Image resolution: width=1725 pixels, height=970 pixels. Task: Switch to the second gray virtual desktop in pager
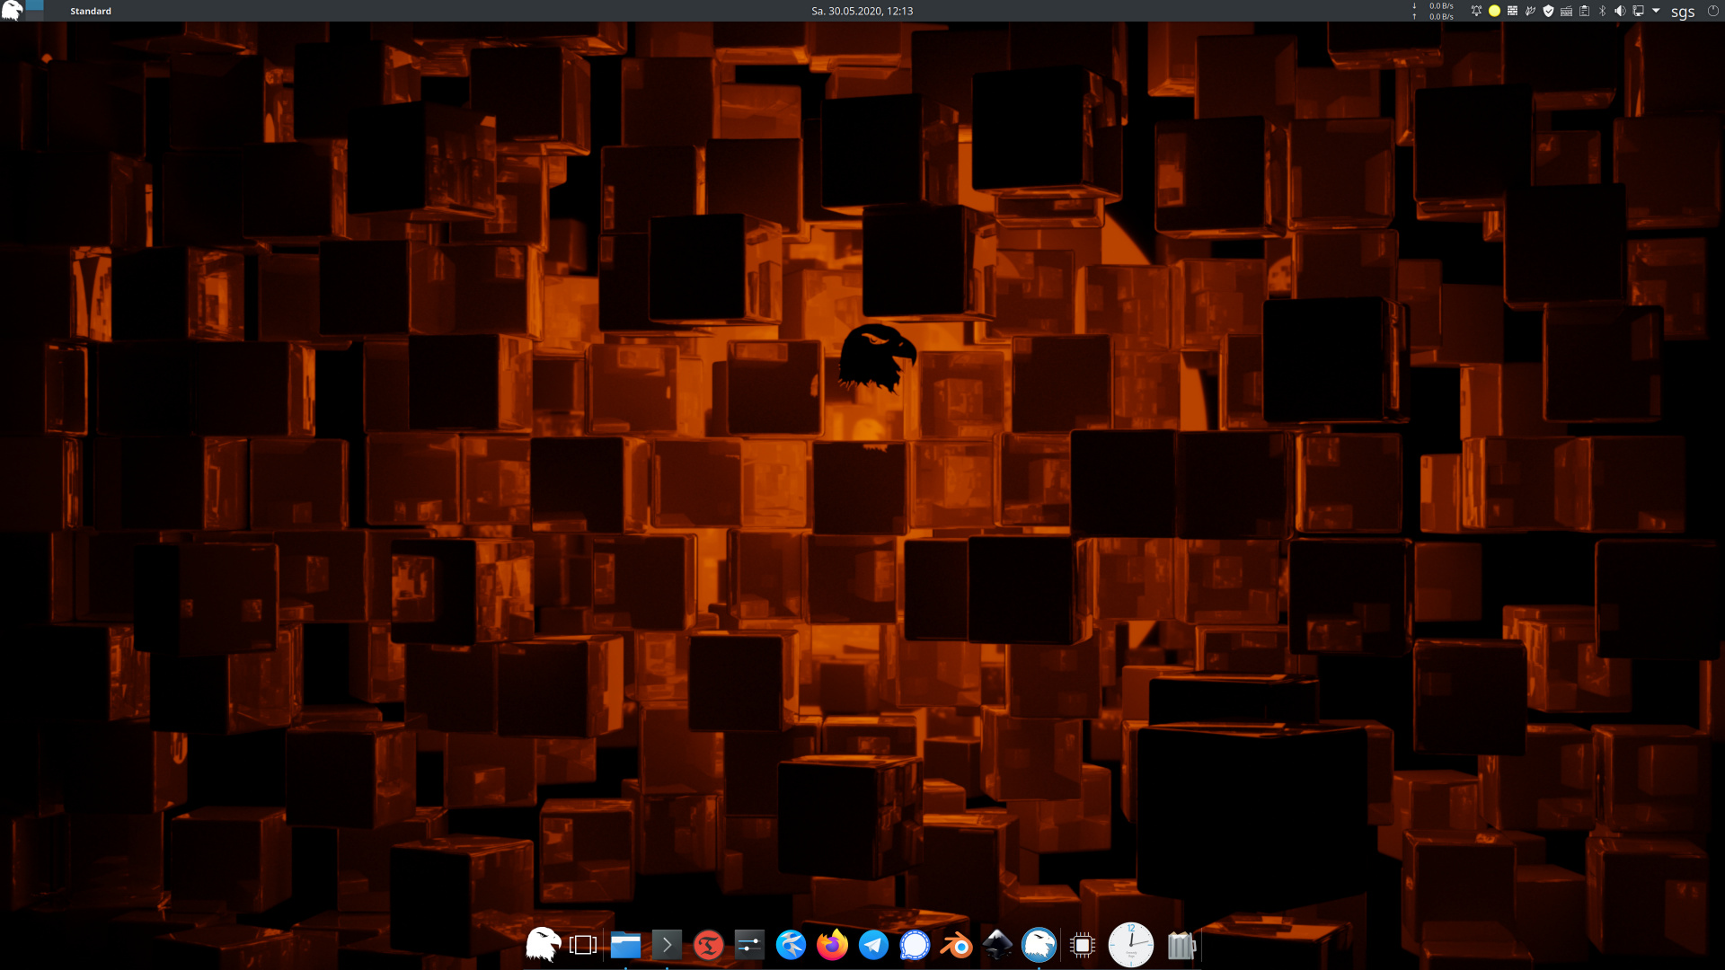pyautogui.click(x=34, y=16)
